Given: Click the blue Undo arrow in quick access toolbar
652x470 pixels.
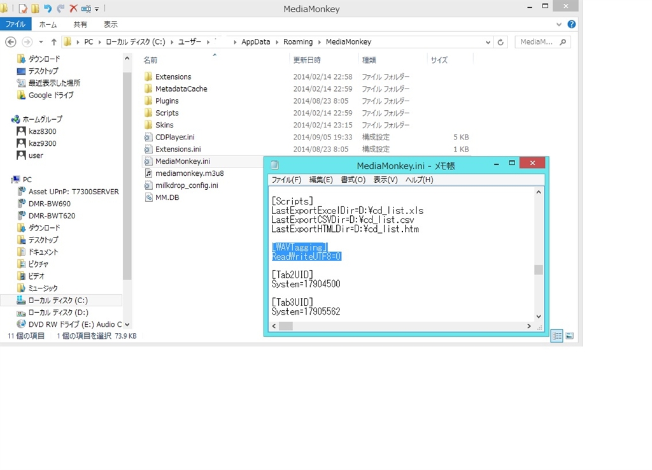Looking at the screenshot, I should pyautogui.click(x=48, y=8).
